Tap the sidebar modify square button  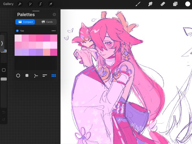4,70
